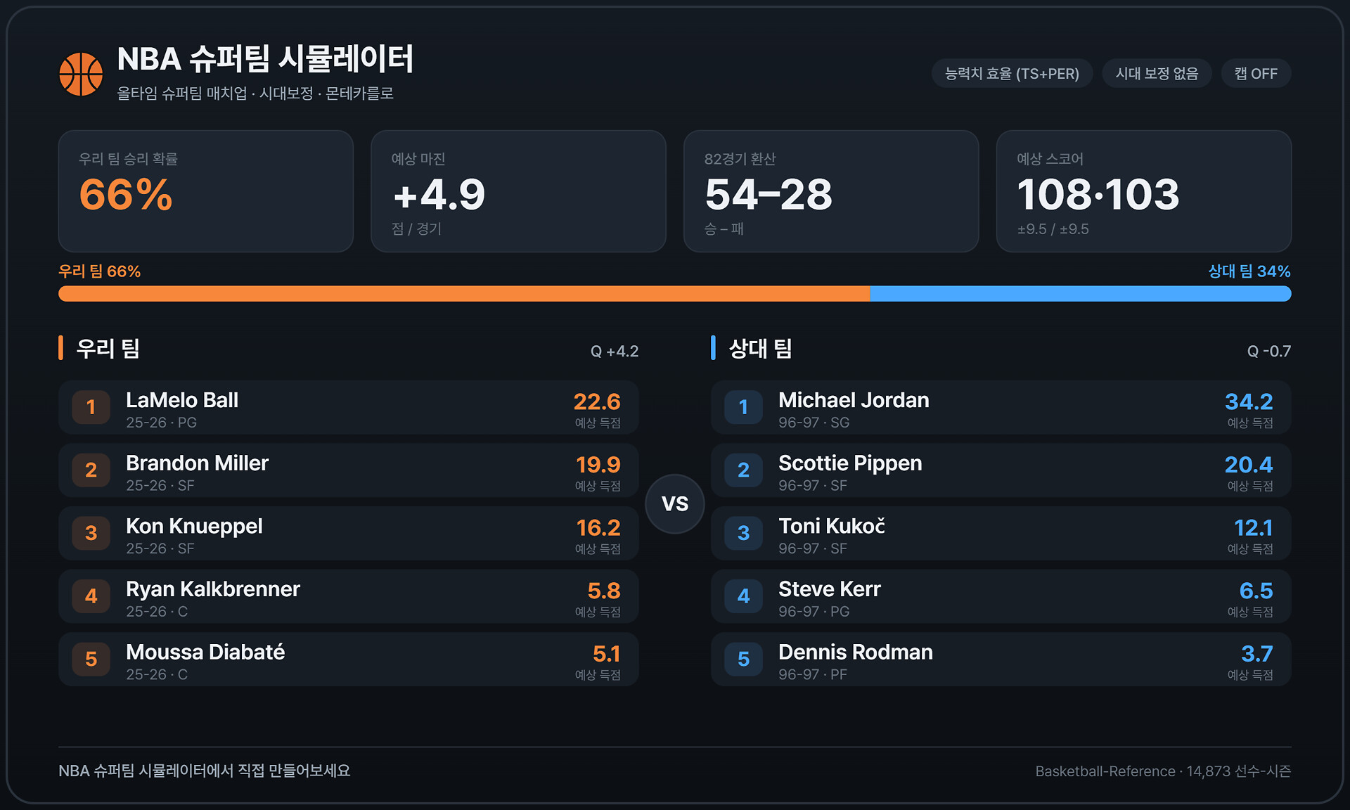
Task: Click the 우리 팀 승리 확률 66% card
Action: click(x=205, y=191)
